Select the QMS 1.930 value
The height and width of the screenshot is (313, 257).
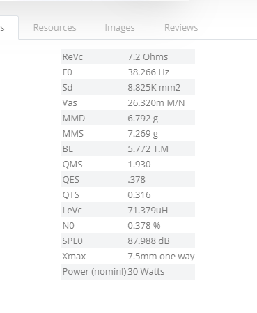click(x=139, y=165)
